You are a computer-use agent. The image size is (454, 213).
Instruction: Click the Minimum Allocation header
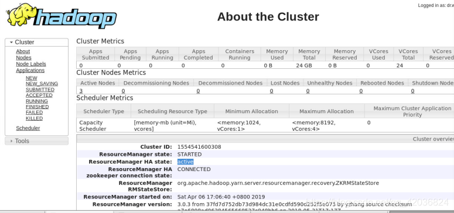tap(251, 111)
